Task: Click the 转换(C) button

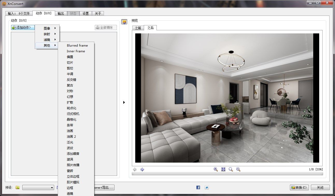Action: coord(299,187)
